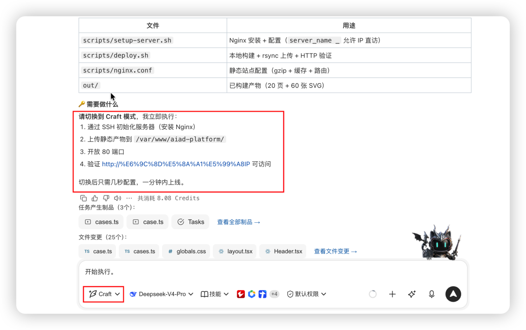
Task: Open more options ellipsis below response
Action: tap(129, 198)
